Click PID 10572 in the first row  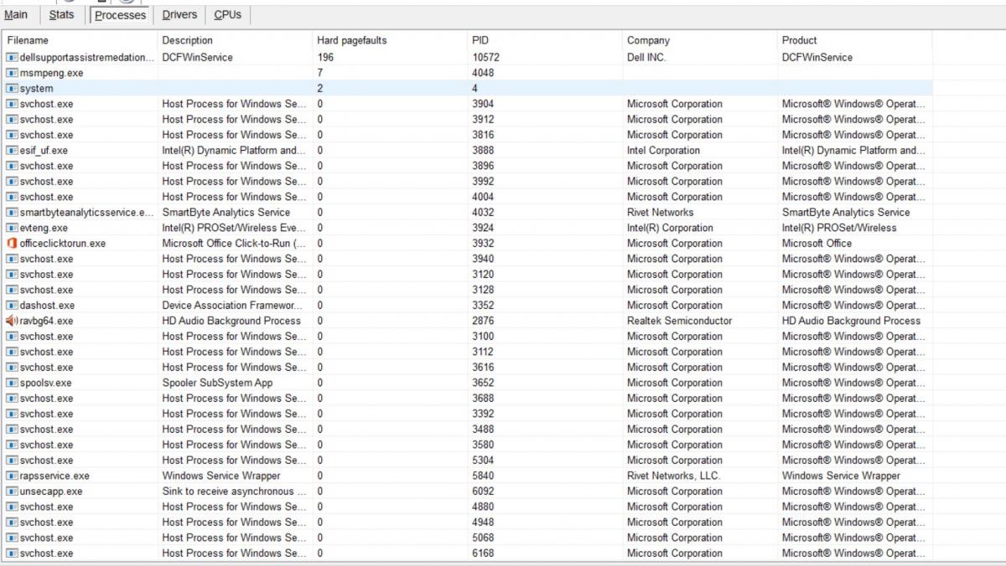coord(486,58)
